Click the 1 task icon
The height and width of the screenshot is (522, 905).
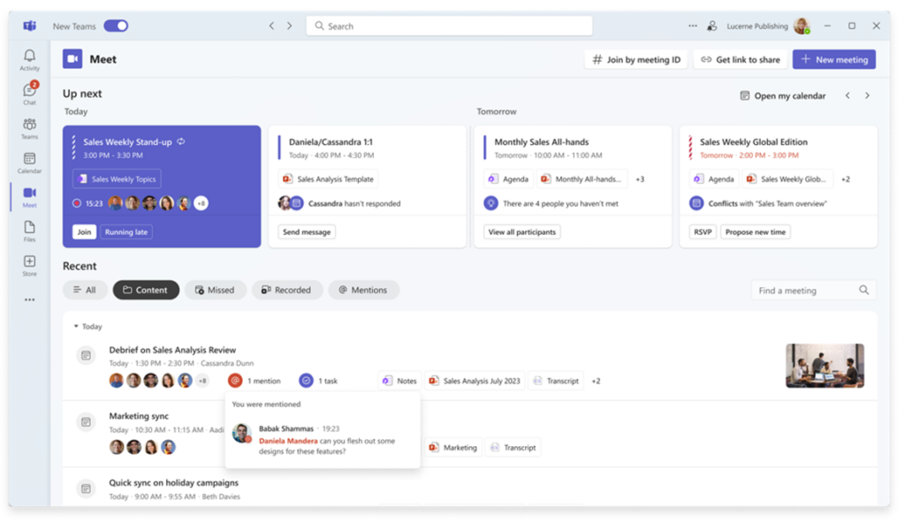tap(306, 381)
